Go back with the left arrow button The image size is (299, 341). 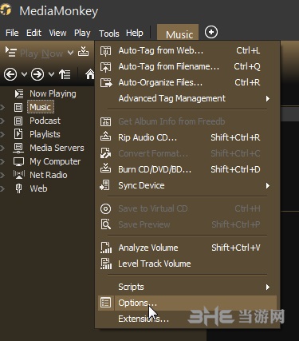point(10,74)
